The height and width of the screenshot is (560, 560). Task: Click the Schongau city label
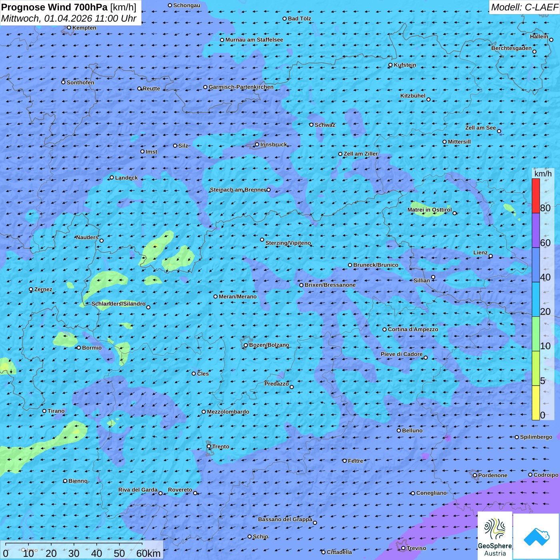coord(186,5)
